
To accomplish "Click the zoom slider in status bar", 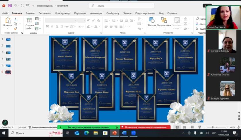I will click(x=213, y=127).
